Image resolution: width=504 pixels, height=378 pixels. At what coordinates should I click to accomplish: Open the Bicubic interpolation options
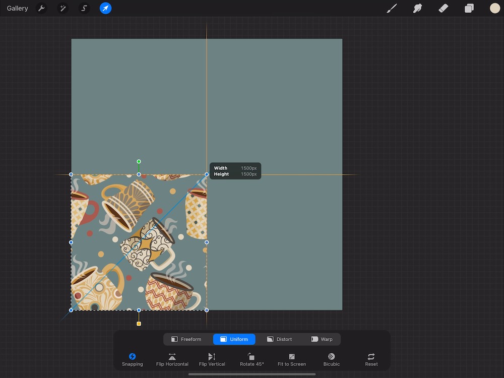pyautogui.click(x=331, y=359)
